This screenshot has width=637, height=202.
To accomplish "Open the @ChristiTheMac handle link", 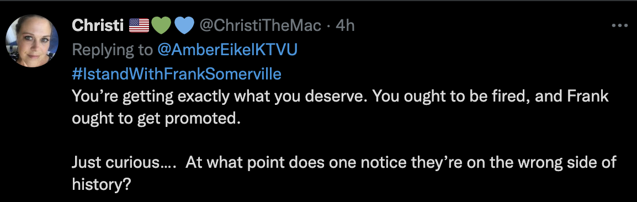I will click(260, 26).
